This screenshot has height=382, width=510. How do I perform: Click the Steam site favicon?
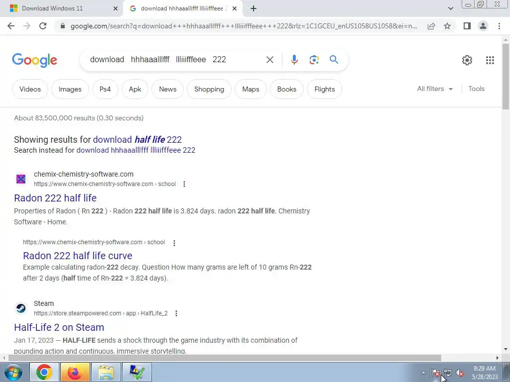click(x=21, y=308)
